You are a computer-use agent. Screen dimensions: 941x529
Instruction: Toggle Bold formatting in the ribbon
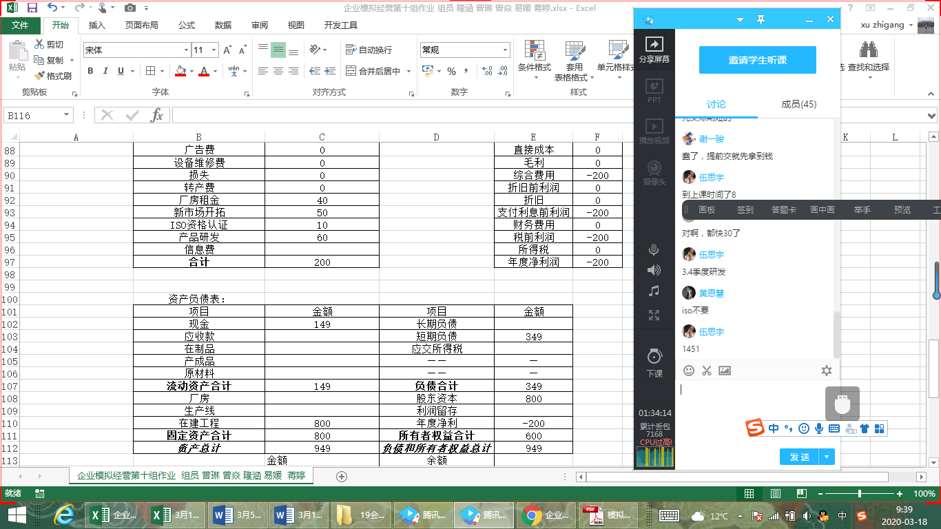90,71
